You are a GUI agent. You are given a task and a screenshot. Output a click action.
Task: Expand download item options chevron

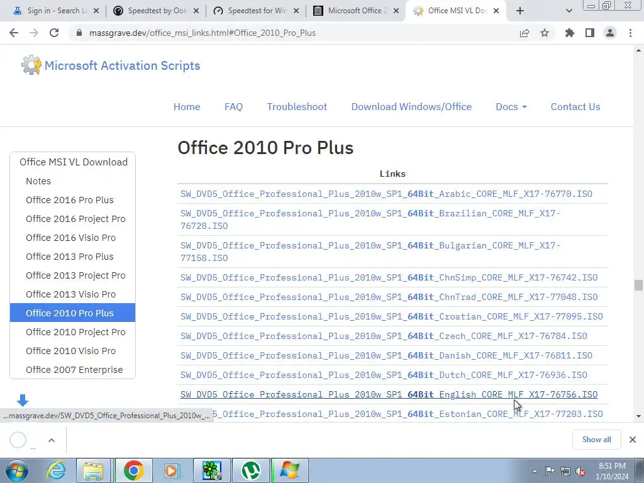52,440
